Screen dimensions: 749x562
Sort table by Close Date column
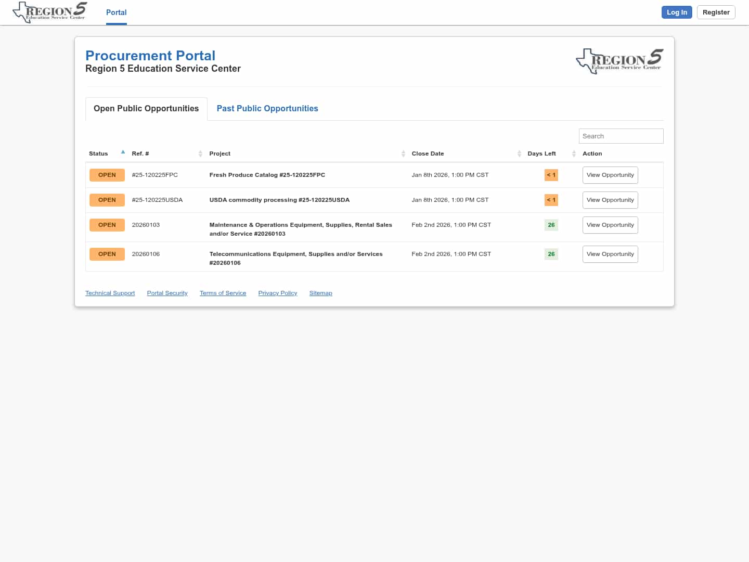click(428, 154)
